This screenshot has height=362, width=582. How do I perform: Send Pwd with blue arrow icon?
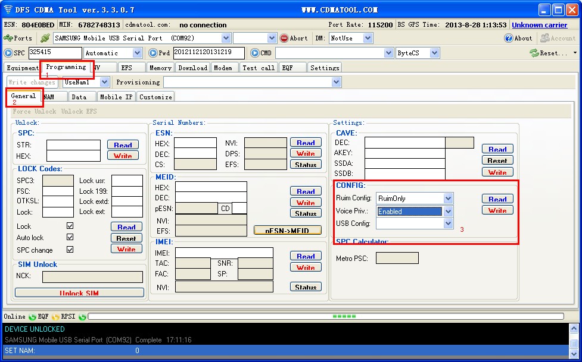tap(153, 53)
